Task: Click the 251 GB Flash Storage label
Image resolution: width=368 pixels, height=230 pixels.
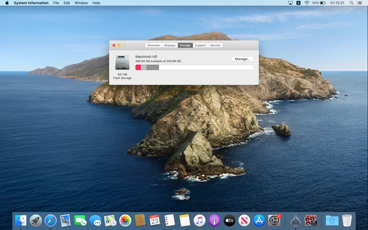Action: 122,76
